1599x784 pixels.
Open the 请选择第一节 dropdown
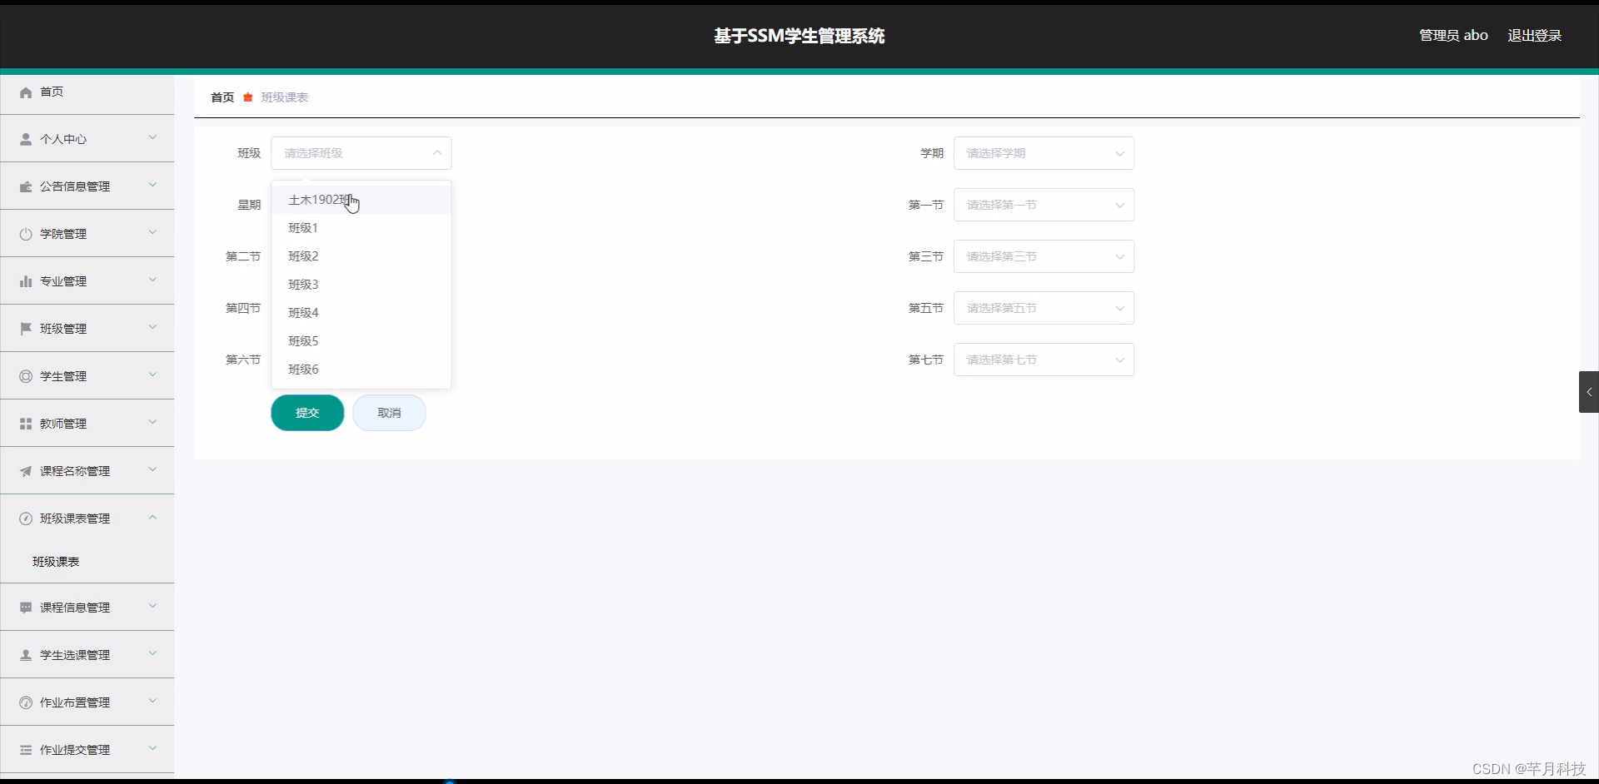coord(1044,205)
